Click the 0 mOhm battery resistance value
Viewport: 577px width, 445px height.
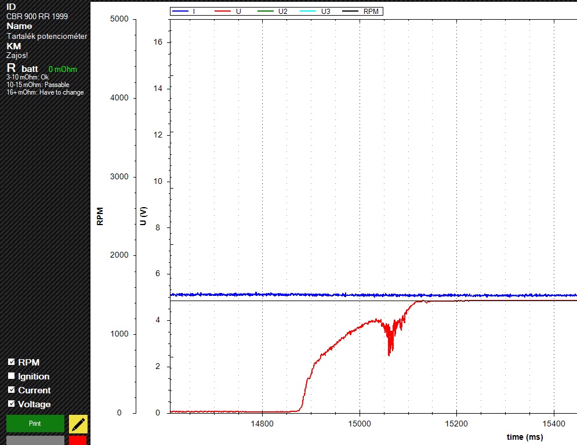point(63,69)
